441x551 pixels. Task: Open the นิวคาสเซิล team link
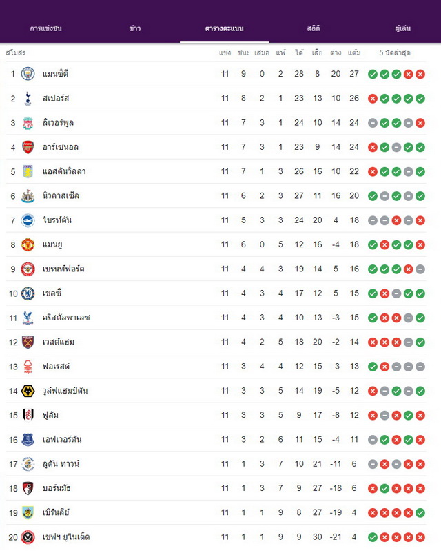pyautogui.click(x=61, y=195)
